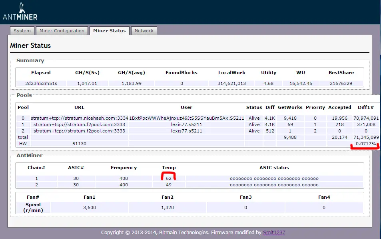Click the Diff1# column header
The width and height of the screenshot is (381, 239).
click(x=366, y=107)
